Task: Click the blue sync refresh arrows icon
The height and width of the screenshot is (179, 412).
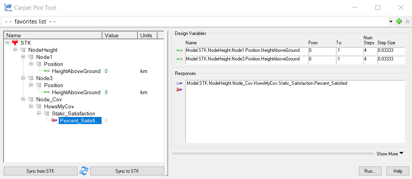Action: coord(84,171)
